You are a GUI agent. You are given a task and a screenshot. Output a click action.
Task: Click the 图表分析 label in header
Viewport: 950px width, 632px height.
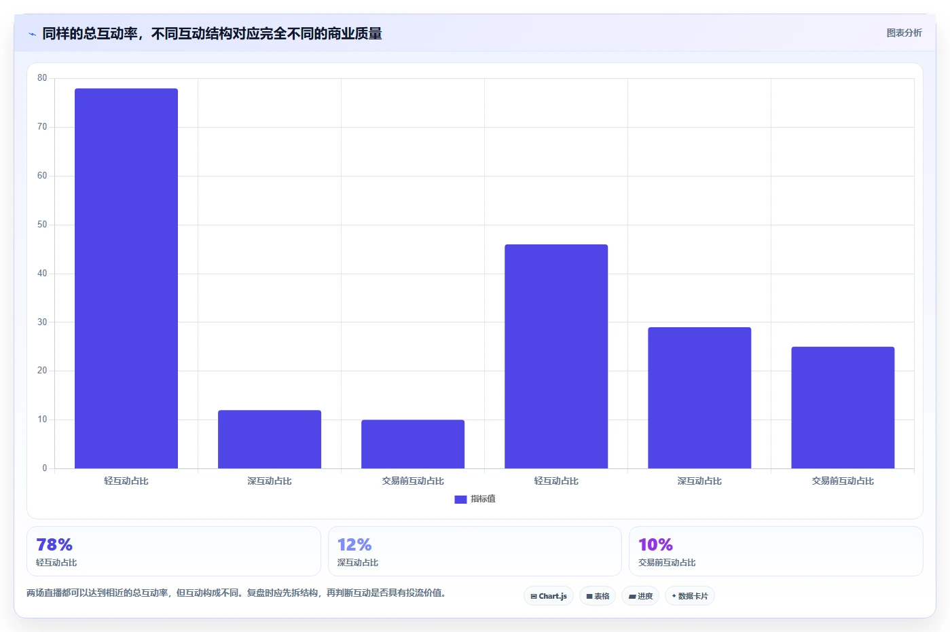[904, 33]
